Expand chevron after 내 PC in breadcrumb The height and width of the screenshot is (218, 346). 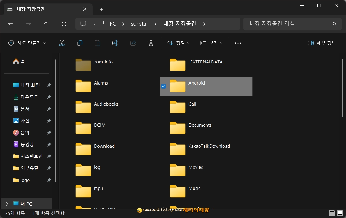pyautogui.click(x=123, y=24)
